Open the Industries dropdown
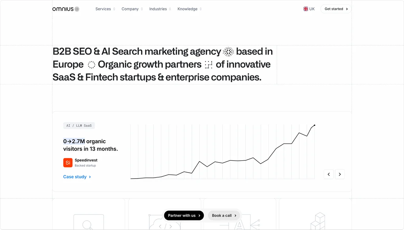404x230 pixels. pos(160,9)
